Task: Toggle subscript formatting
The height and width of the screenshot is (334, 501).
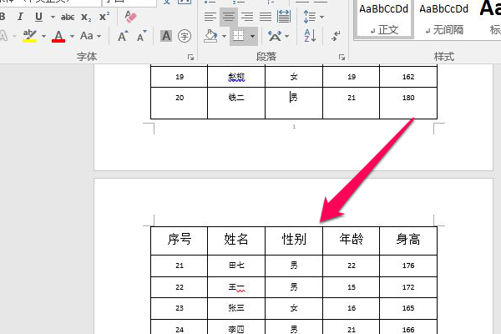Action: click(86, 17)
